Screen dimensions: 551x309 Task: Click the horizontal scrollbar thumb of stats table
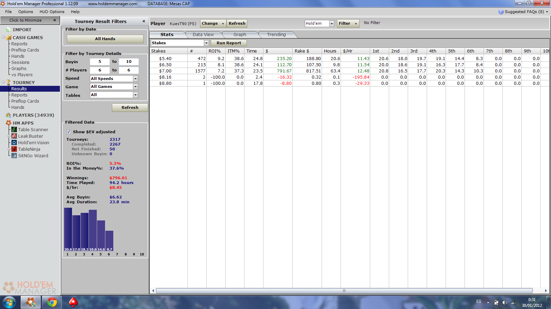coord(344,290)
